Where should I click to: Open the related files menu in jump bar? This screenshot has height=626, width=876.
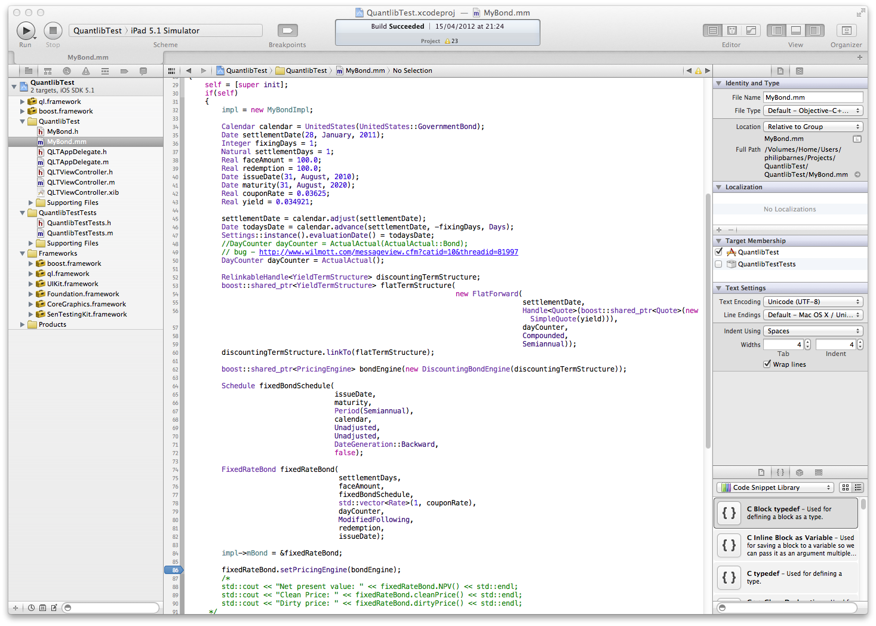(x=172, y=70)
